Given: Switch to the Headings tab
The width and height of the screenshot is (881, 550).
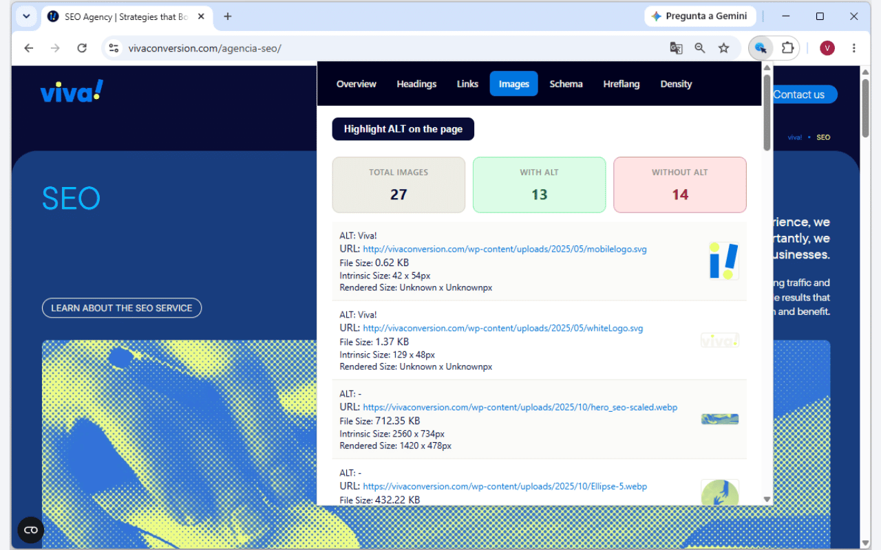Looking at the screenshot, I should (x=416, y=84).
